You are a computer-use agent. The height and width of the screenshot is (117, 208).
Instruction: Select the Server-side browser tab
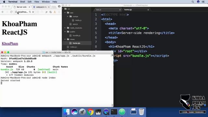(x=22, y=7)
